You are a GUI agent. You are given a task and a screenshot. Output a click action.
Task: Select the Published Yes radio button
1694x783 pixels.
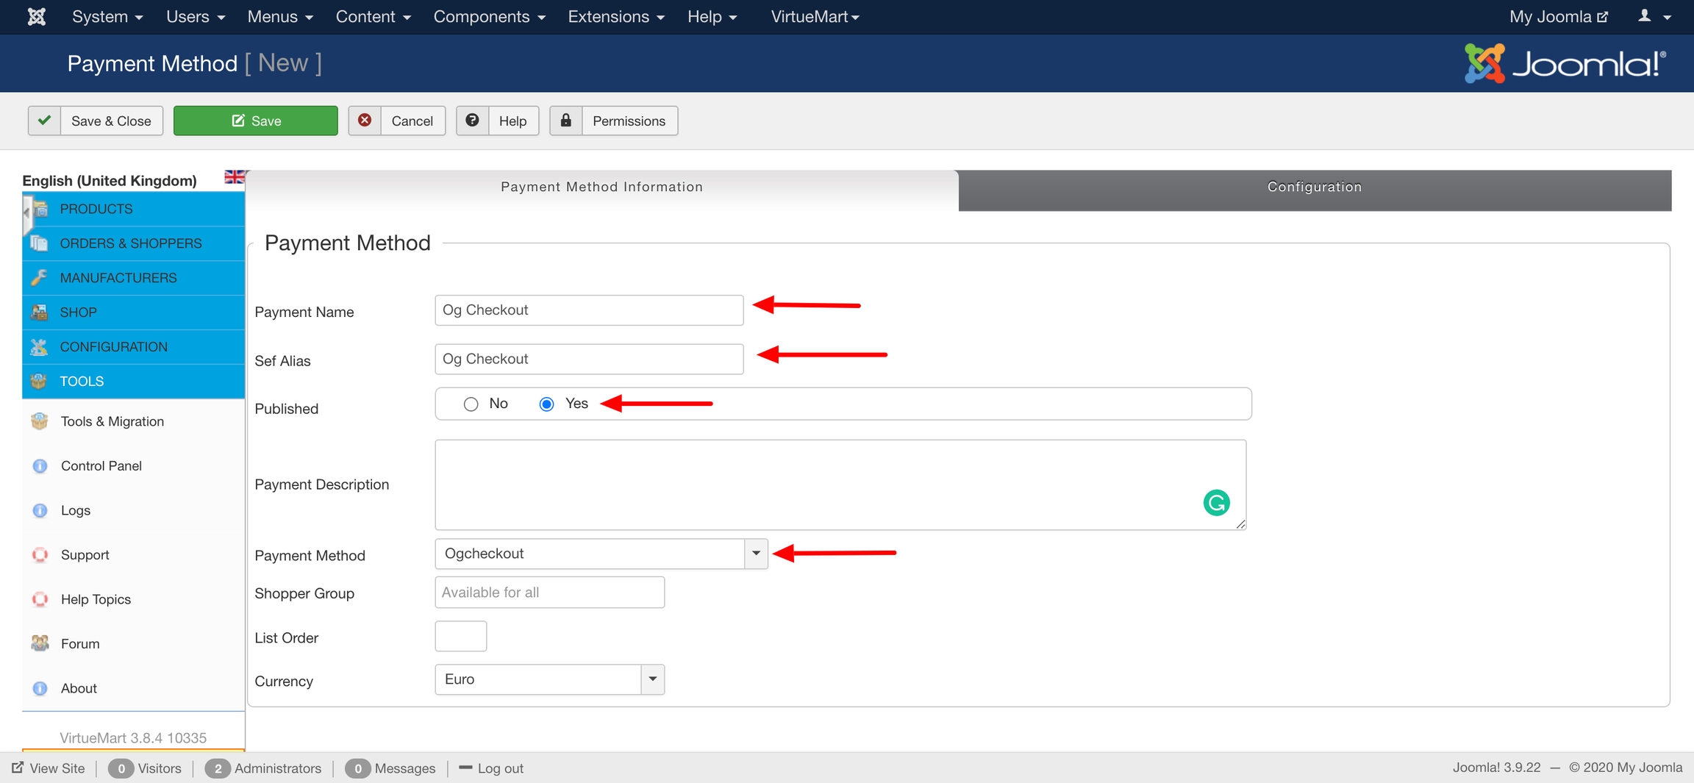(x=546, y=404)
